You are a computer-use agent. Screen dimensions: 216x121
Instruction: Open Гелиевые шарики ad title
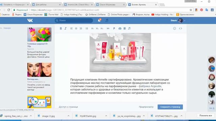click(37, 45)
